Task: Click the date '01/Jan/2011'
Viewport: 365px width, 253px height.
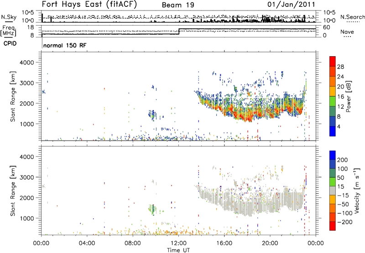Action: 291,5
